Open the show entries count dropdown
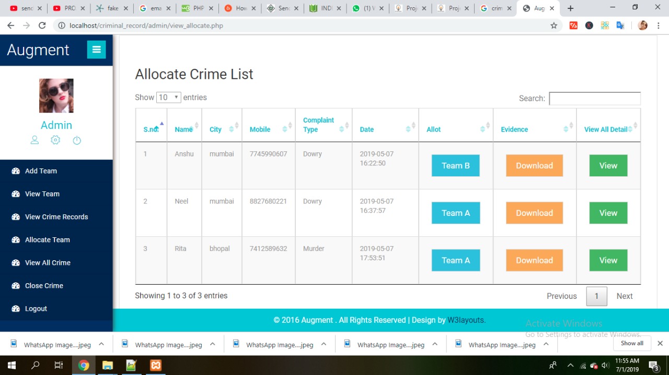 [x=168, y=98]
